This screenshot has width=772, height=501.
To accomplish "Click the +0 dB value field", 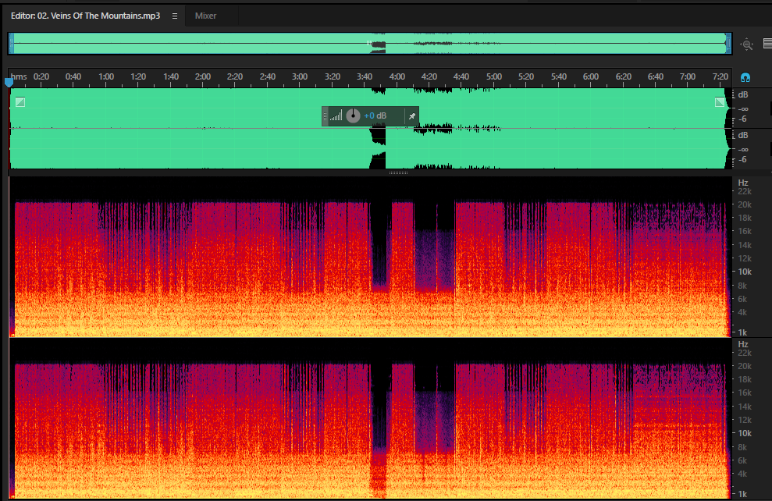I will pos(375,116).
